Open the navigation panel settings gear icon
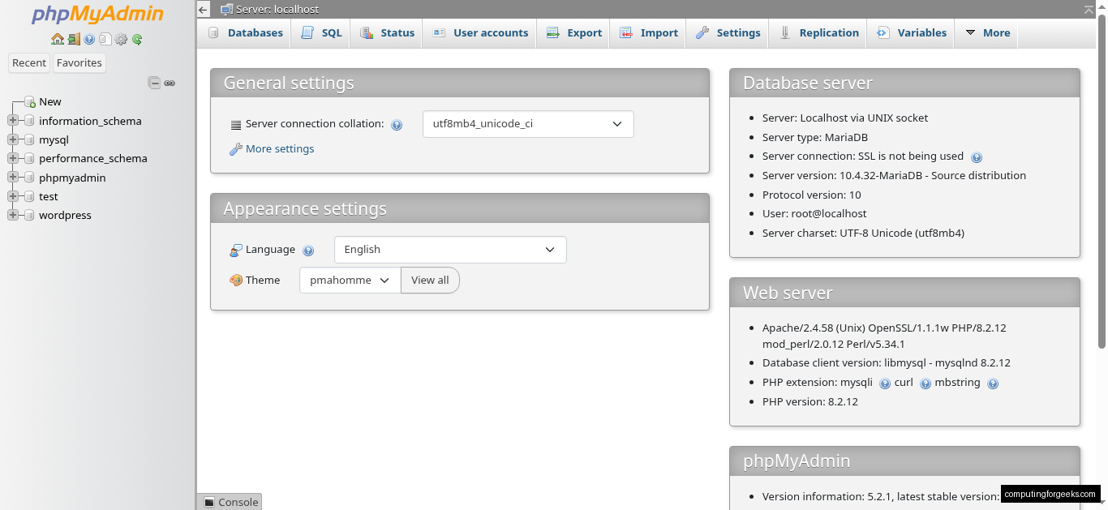This screenshot has width=1108, height=510. 122,39
